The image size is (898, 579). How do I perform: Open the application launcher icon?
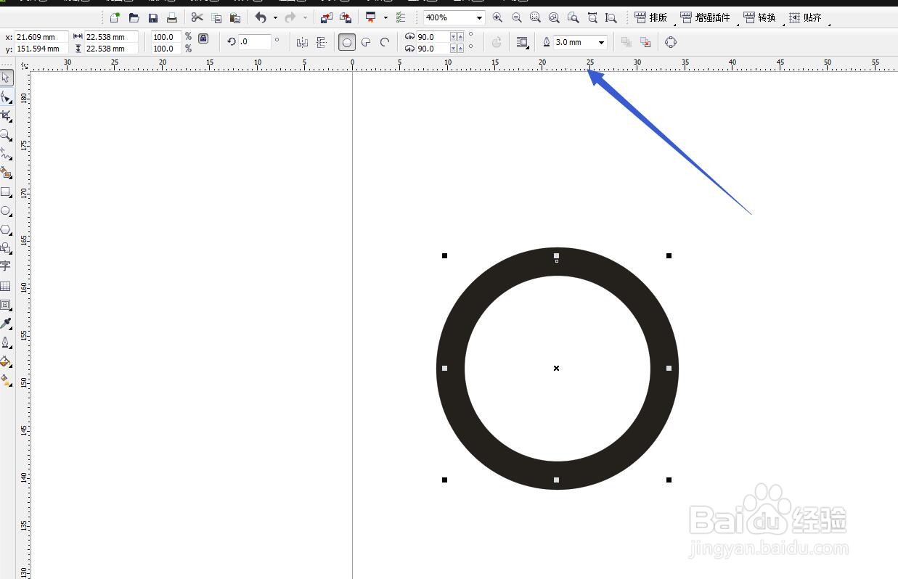click(x=371, y=17)
